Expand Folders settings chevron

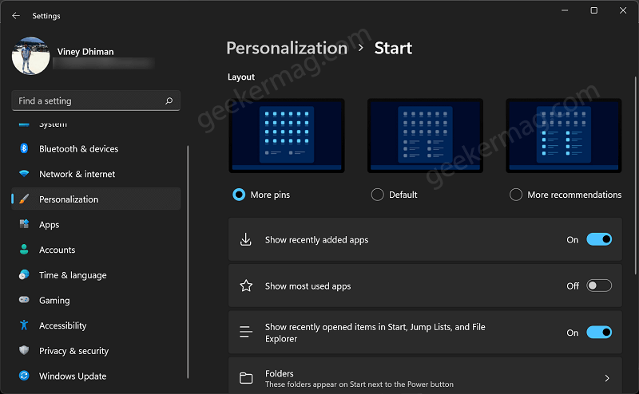(607, 378)
